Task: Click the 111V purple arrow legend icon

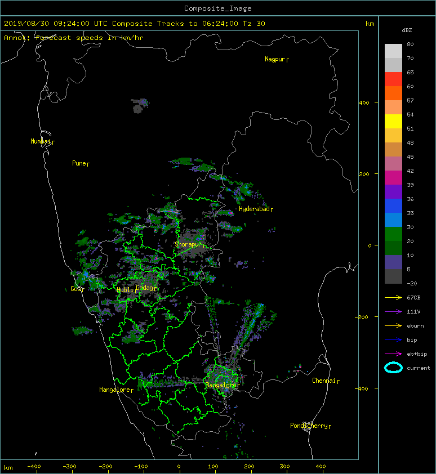Action: (393, 312)
